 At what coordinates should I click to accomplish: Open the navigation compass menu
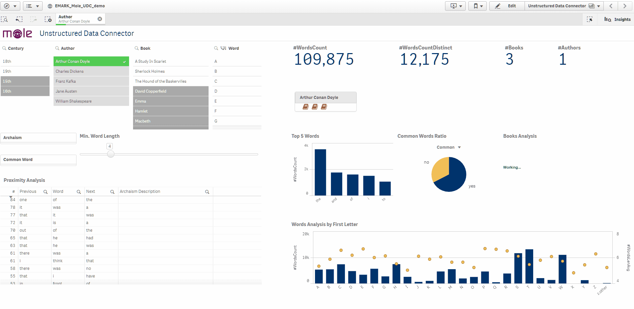pyautogui.click(x=10, y=6)
